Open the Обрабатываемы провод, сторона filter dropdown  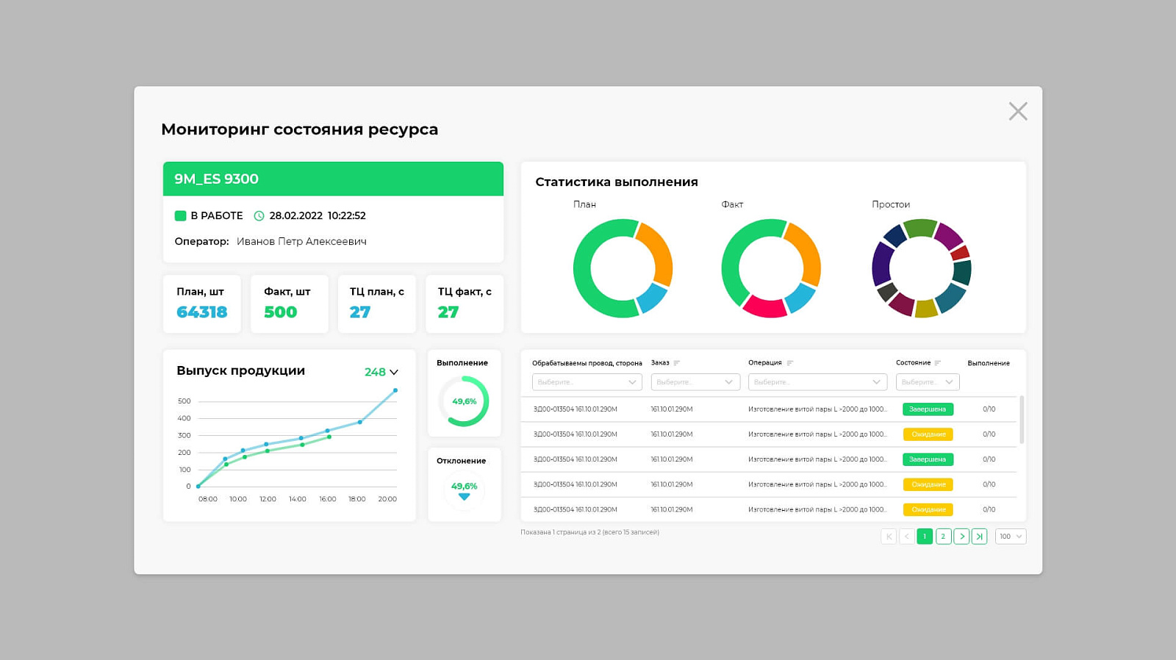pyautogui.click(x=587, y=382)
